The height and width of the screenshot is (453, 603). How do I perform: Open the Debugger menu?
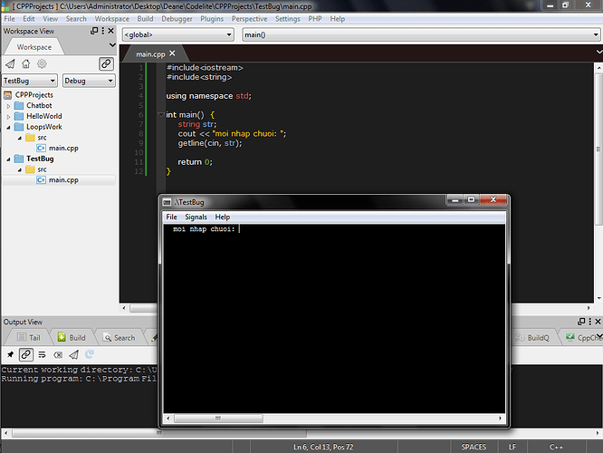point(177,19)
